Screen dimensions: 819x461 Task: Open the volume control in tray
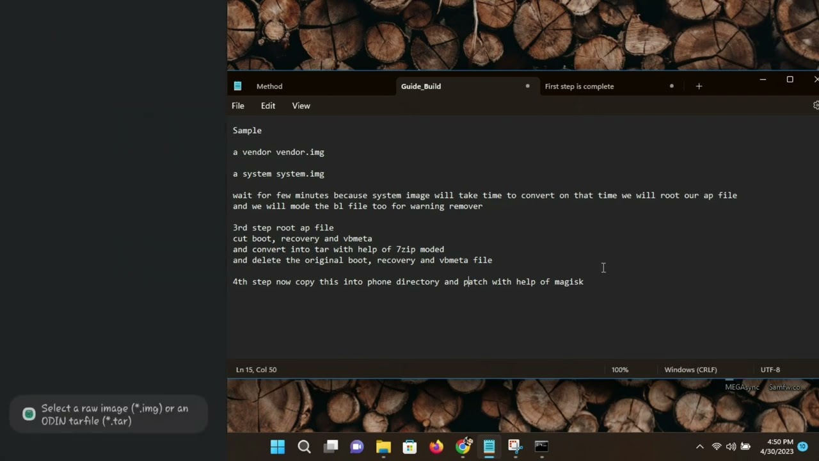click(731, 447)
